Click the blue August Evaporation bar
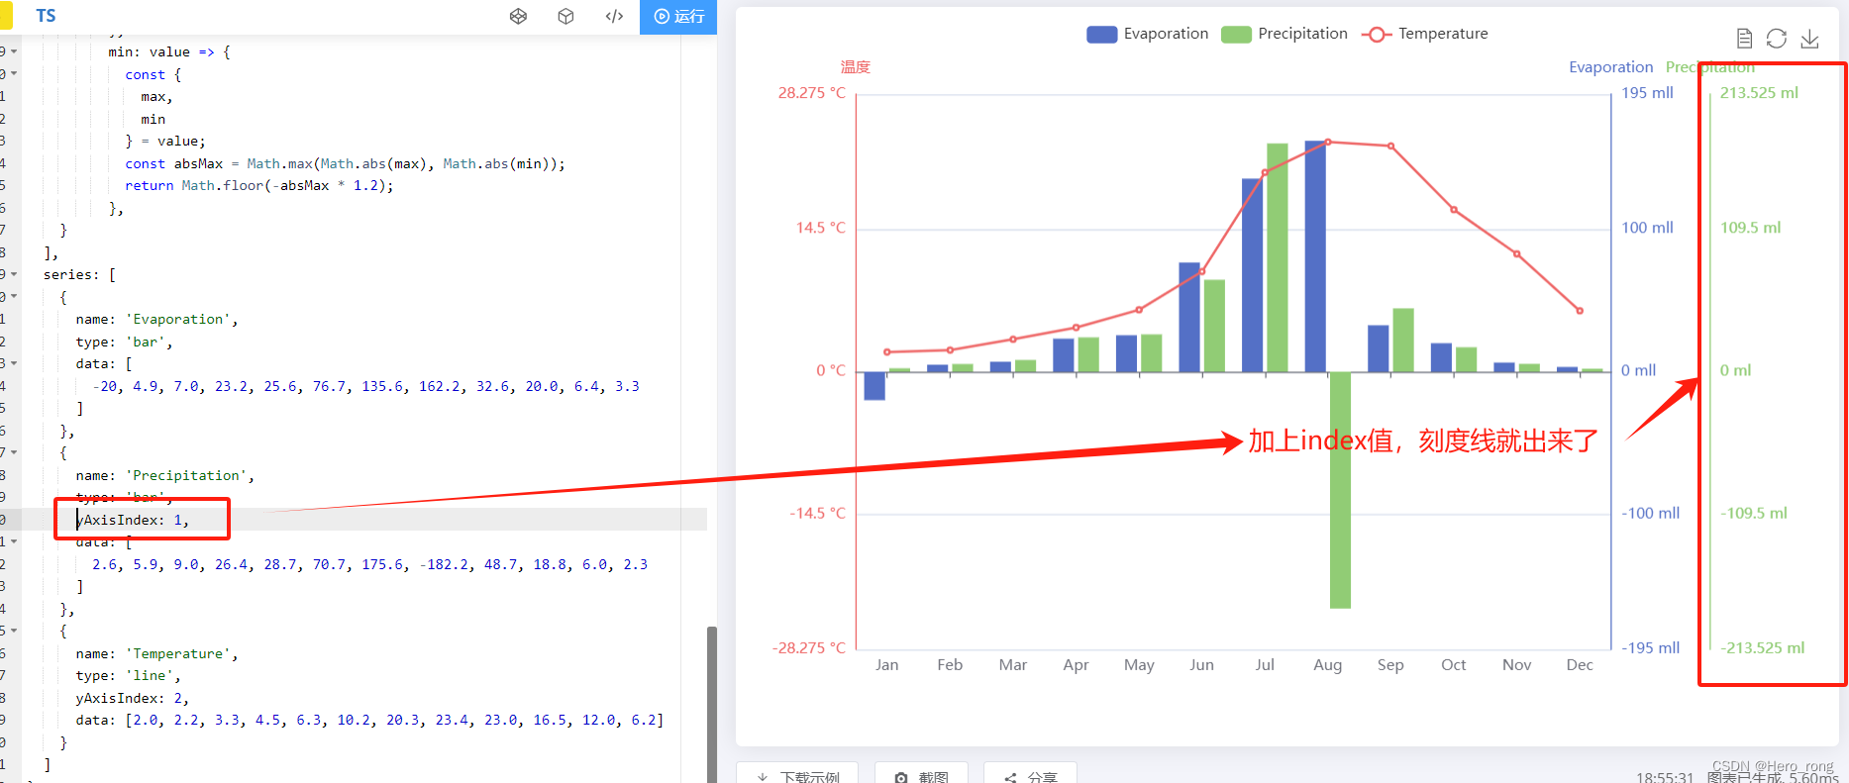The height and width of the screenshot is (783, 1849). [1315, 256]
